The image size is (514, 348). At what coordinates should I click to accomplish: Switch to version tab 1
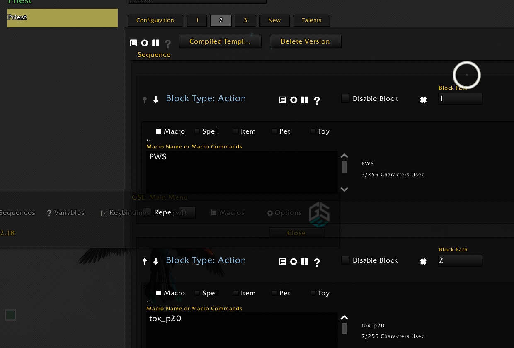pyautogui.click(x=197, y=20)
